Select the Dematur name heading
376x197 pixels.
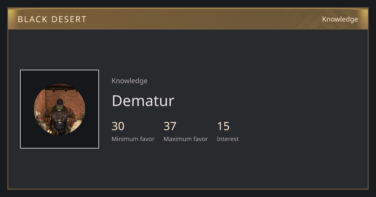point(143,101)
